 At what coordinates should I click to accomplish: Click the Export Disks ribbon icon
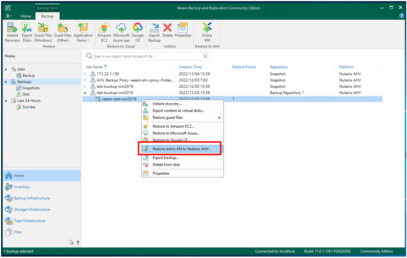[x=27, y=33]
